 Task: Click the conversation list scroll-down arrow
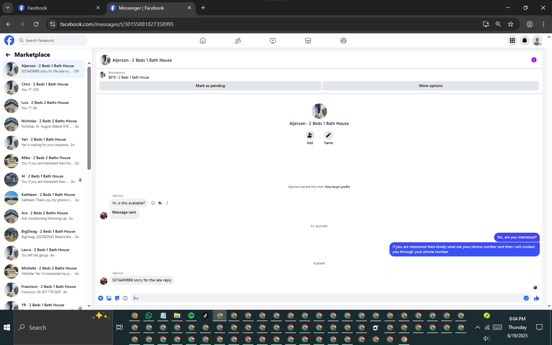(x=89, y=306)
